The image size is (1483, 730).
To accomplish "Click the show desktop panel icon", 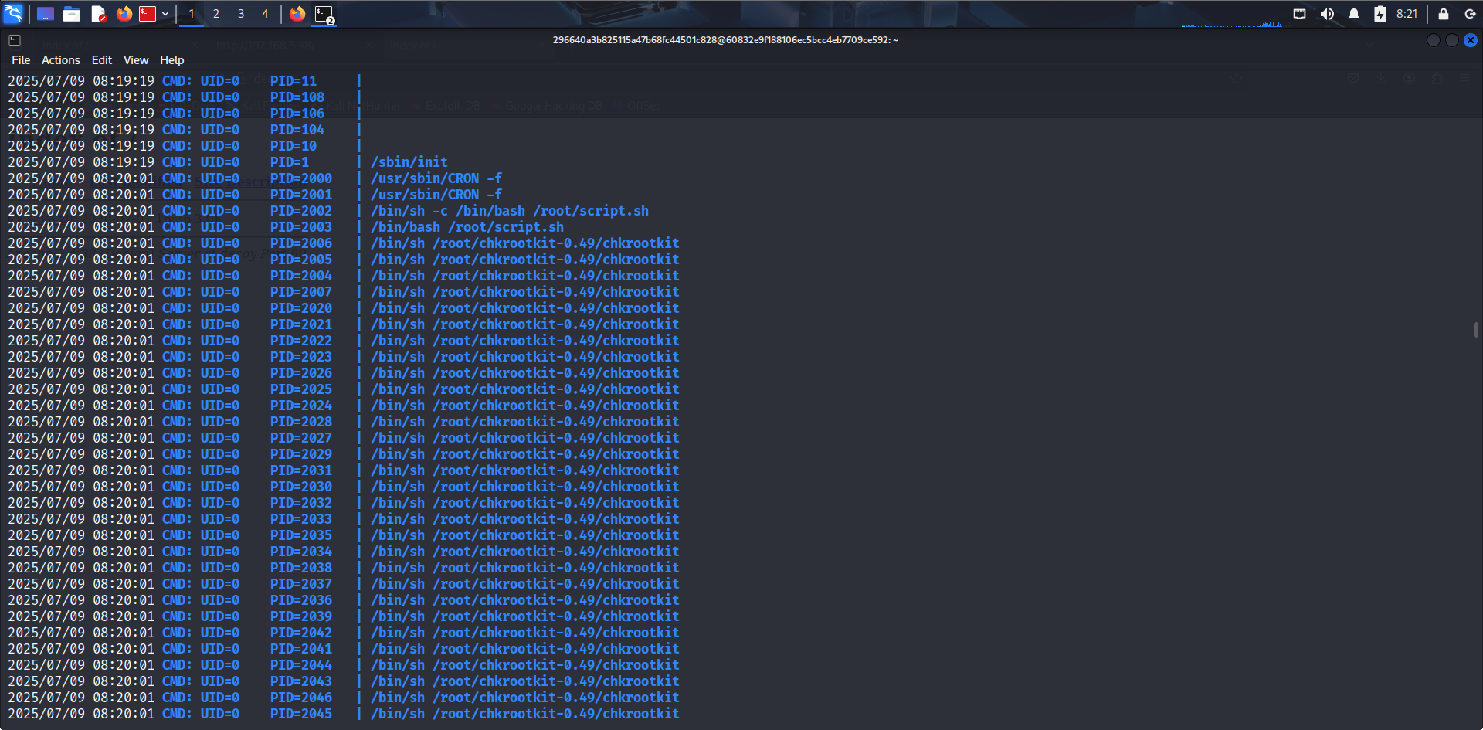I will point(46,14).
